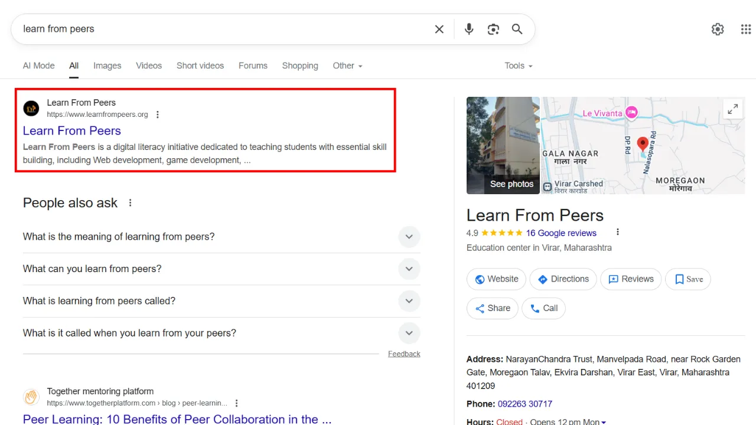Start voice search with the microphone icon

(469, 29)
